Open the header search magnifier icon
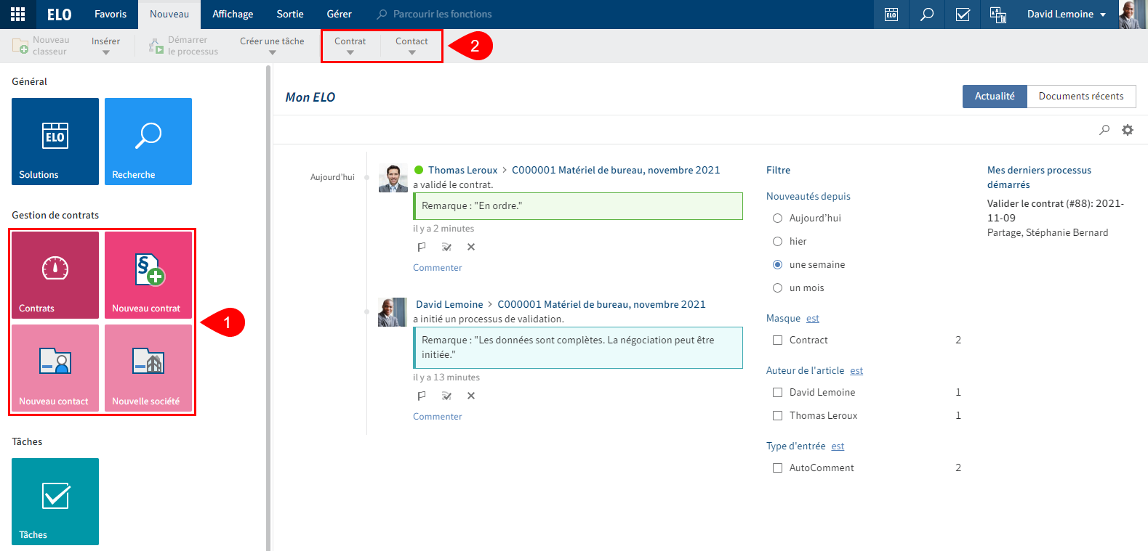 (x=927, y=15)
